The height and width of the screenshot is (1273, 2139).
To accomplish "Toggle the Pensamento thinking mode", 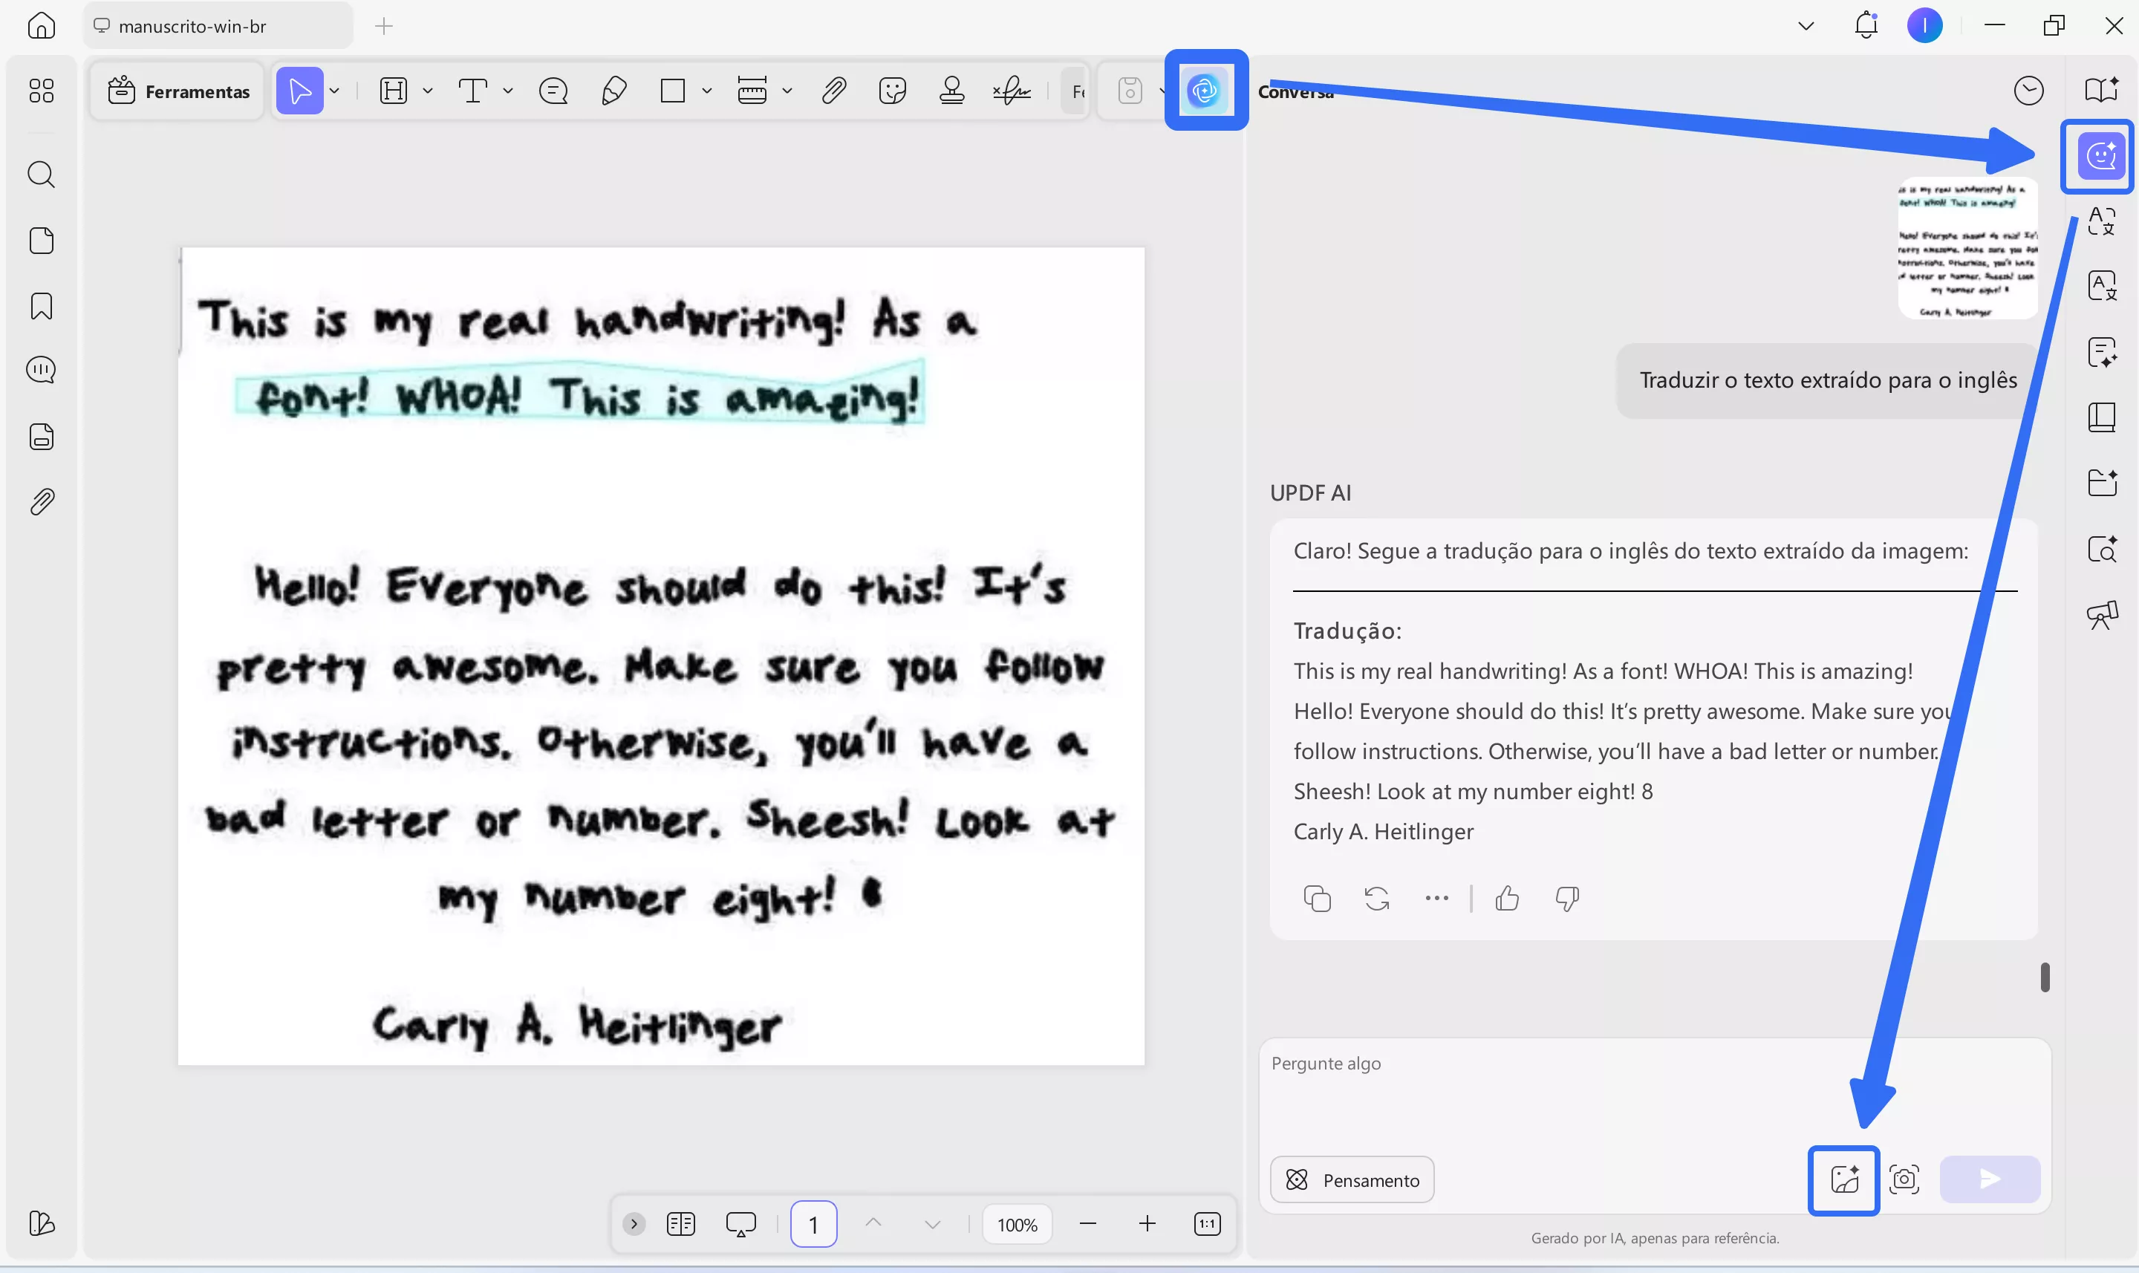I will (x=1352, y=1179).
